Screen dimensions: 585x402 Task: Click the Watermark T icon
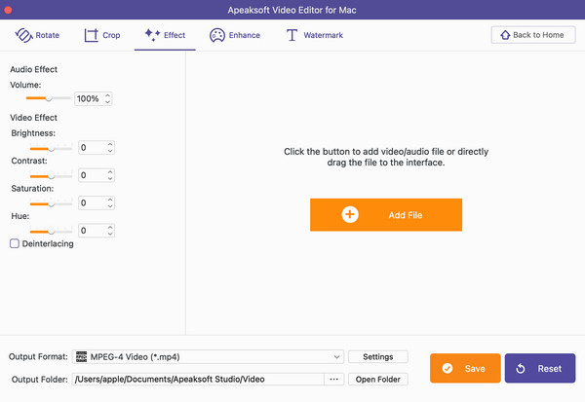coord(292,35)
